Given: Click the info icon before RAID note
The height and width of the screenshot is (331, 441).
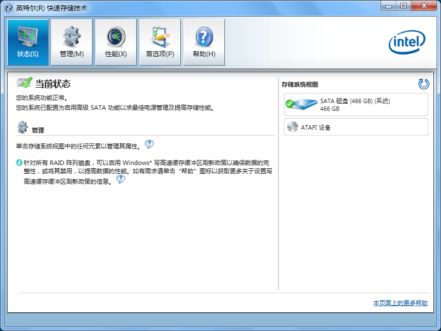Looking at the screenshot, I should [x=19, y=163].
